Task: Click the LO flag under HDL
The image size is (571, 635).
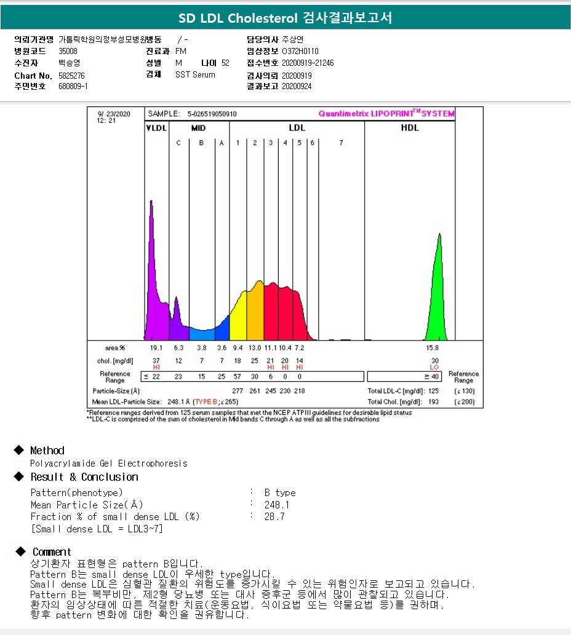Action: (434, 368)
